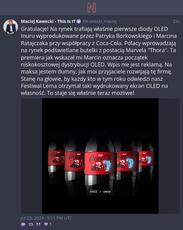Click the Marvel logo on the center bottle label
The width and height of the screenshot is (183, 230).
coord(100,155)
